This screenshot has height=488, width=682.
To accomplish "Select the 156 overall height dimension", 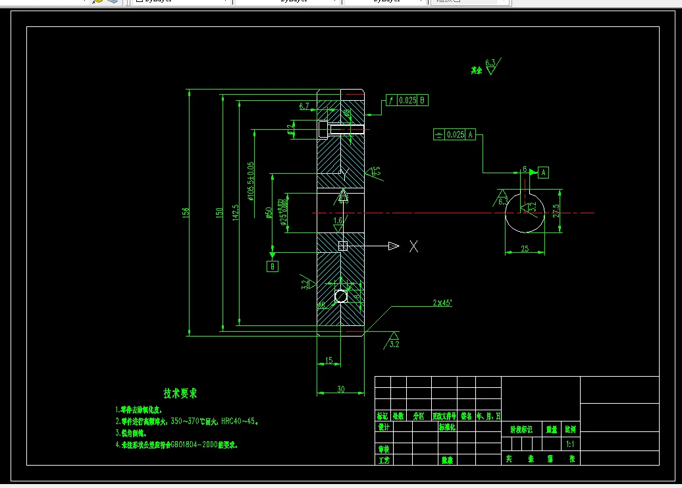I will [x=186, y=213].
